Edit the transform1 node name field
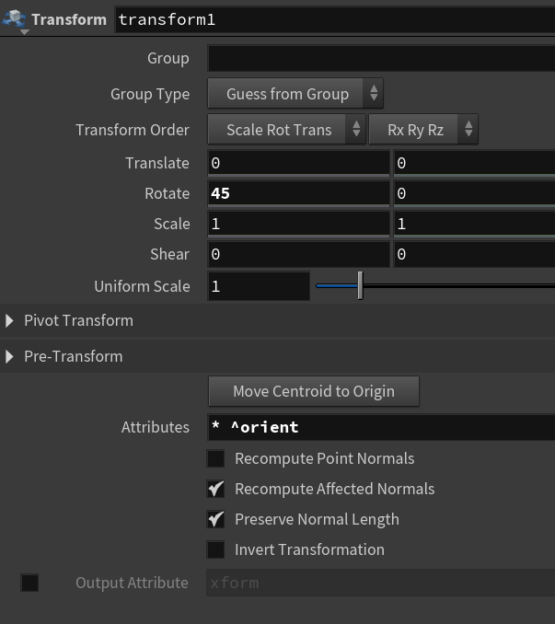Viewport: 555px width, 624px height. (335, 19)
